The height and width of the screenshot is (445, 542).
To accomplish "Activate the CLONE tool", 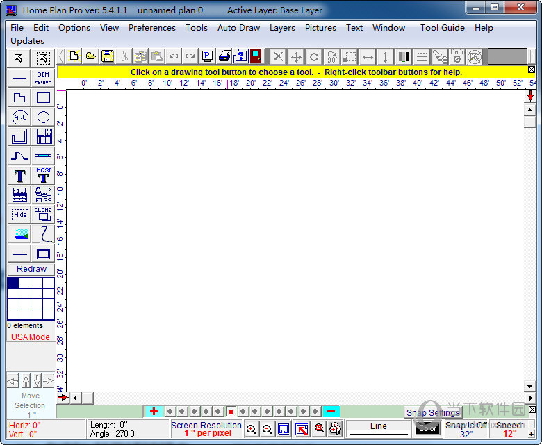I will [43, 214].
